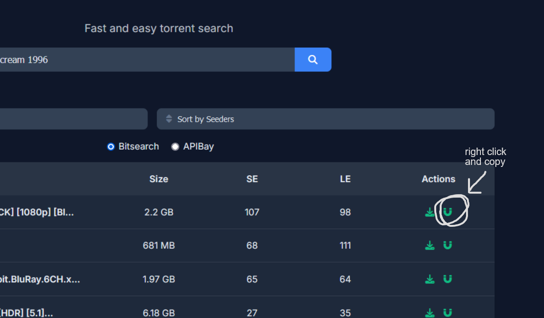Click the LE column header

[345, 179]
